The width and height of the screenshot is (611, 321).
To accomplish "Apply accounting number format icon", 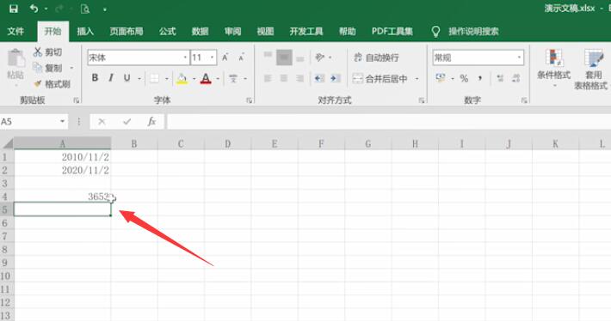I will [x=441, y=78].
